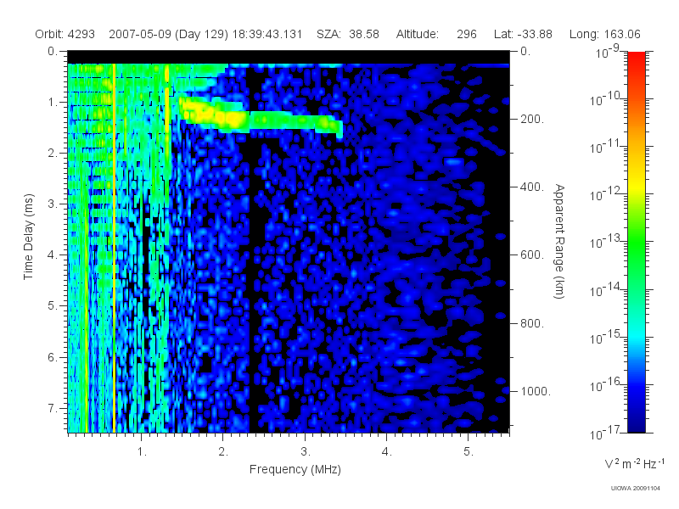This screenshot has height=509, width=679.
Task: Click the bright yellow-green echo trace in spectrogram
Action: (x=261, y=117)
